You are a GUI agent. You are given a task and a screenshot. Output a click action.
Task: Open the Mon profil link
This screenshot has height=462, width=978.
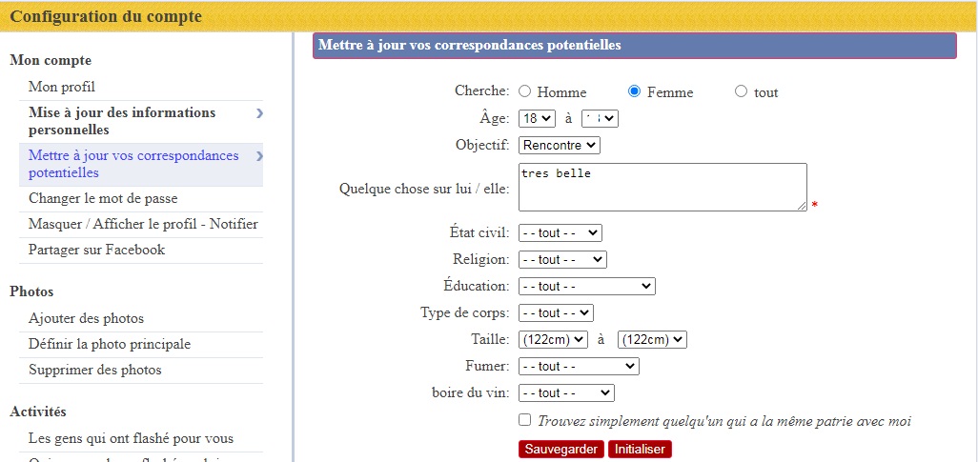[x=62, y=87]
